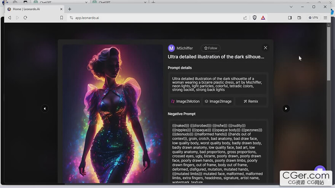Switch to the first ChatGPT tab in the background window
Image resolution: width=335 pixels, height=188 pixels.
(61, 2)
